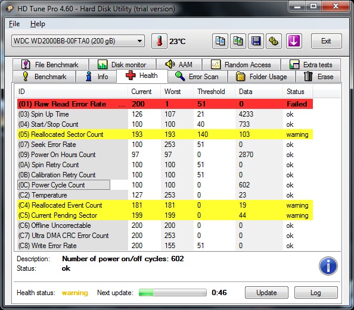Click the 23°C temperature reading
354x310 pixels.
click(x=178, y=42)
